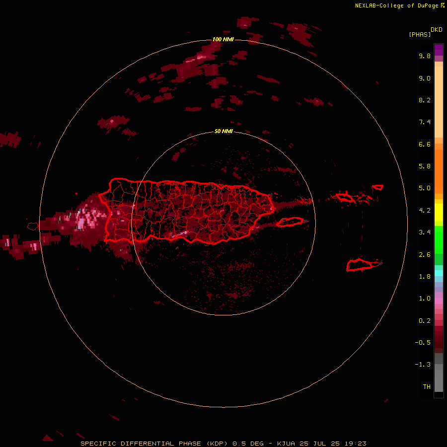Click the 3.4 value on the color scale
Viewport: 447px width, 447px height.
point(425,232)
